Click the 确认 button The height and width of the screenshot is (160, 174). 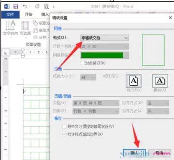pyautogui.click(x=134, y=153)
